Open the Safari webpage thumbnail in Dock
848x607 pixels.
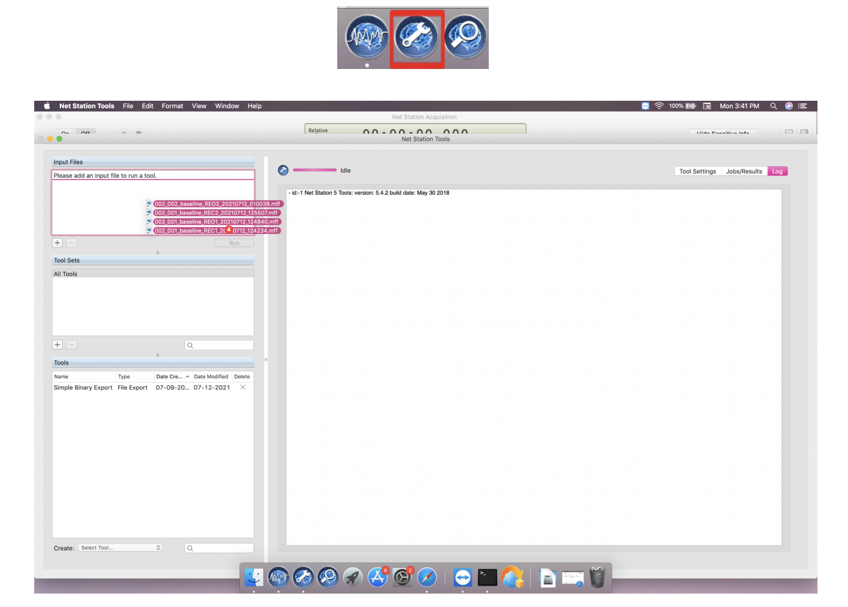click(x=573, y=578)
